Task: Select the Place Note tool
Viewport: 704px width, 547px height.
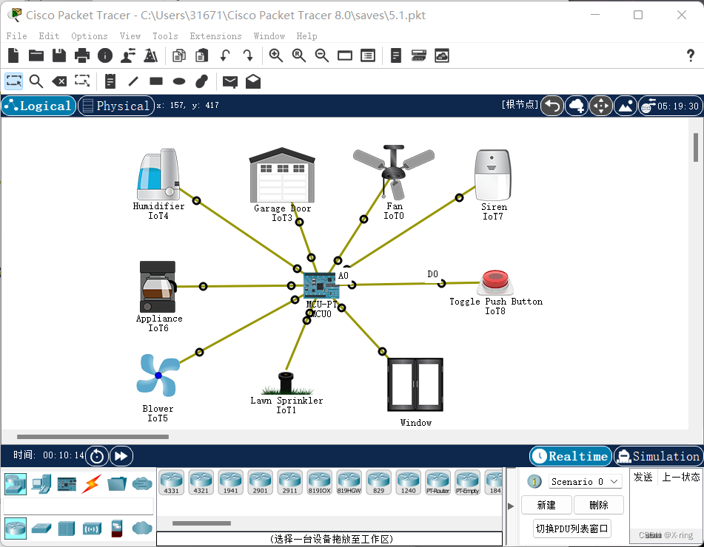Action: pyautogui.click(x=110, y=81)
